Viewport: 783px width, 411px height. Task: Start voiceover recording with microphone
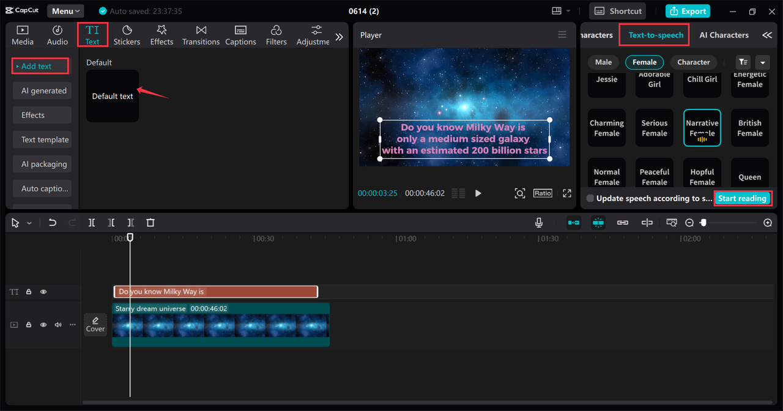[x=539, y=223]
